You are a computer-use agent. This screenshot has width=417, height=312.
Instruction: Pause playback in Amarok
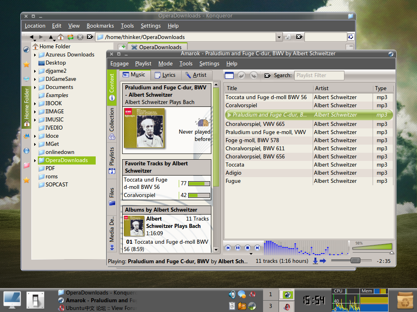[x=238, y=248]
